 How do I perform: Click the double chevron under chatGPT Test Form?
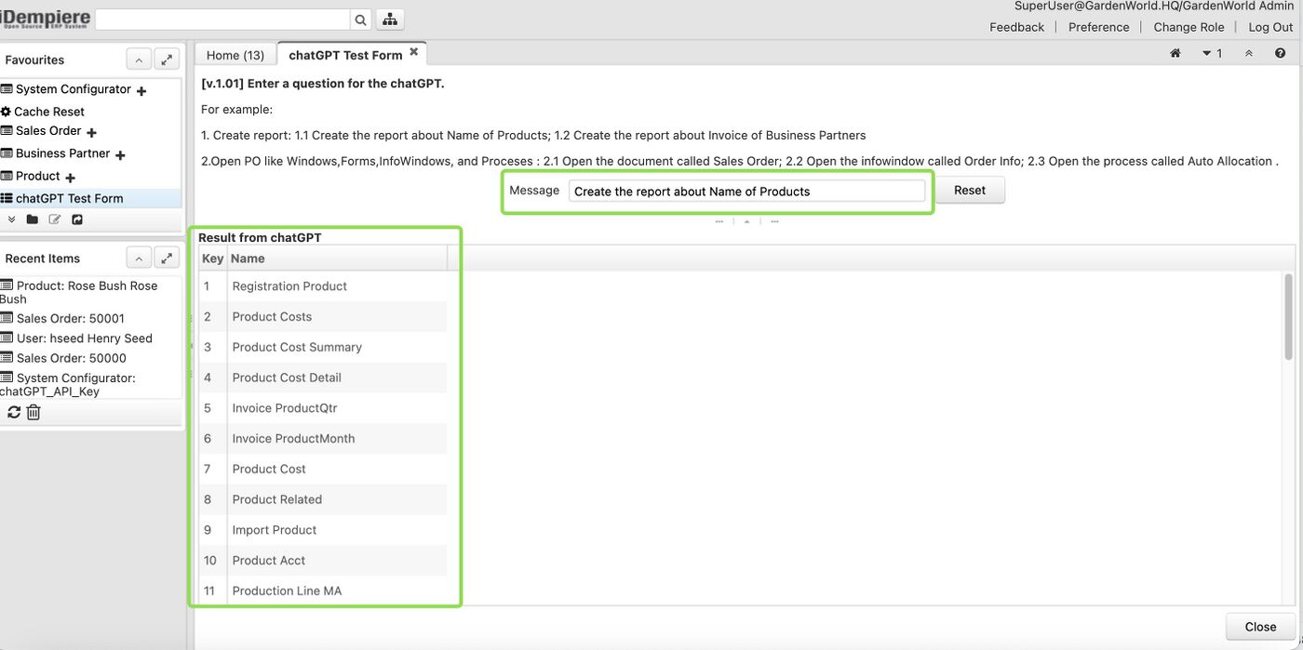(13, 219)
